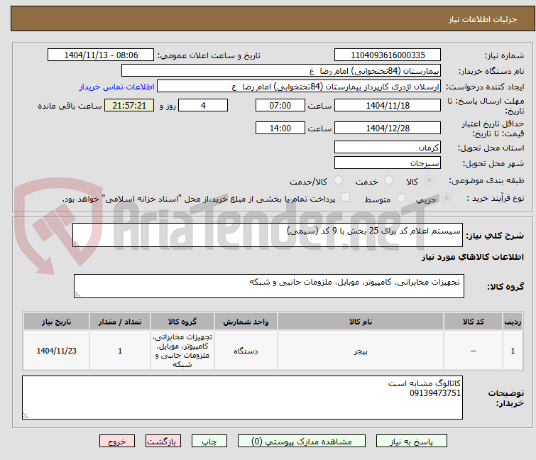Click the شرح کلی نیاز text area

pyautogui.click(x=268, y=235)
